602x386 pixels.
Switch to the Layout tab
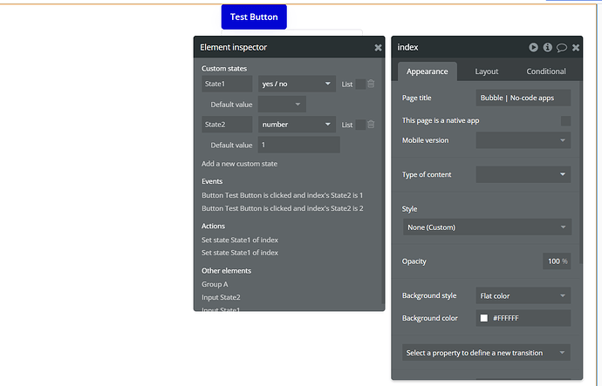click(487, 71)
